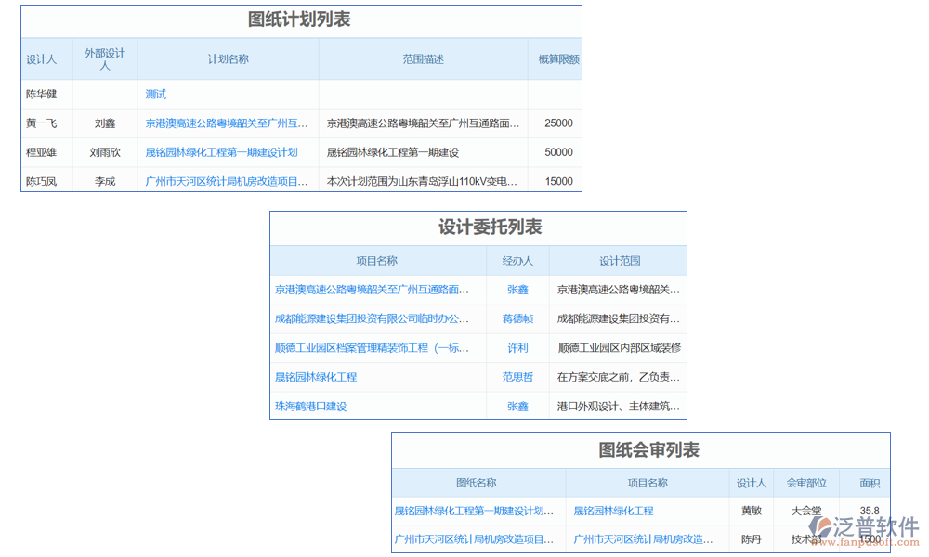Select handler 范思哲 in 设计委托列表
This screenshot has height=557, width=929.
click(x=517, y=377)
